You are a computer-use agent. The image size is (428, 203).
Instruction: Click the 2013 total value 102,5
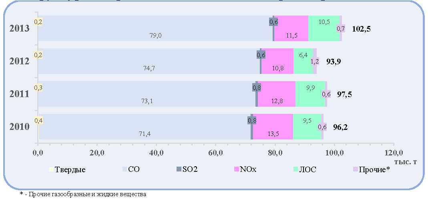coord(362,29)
